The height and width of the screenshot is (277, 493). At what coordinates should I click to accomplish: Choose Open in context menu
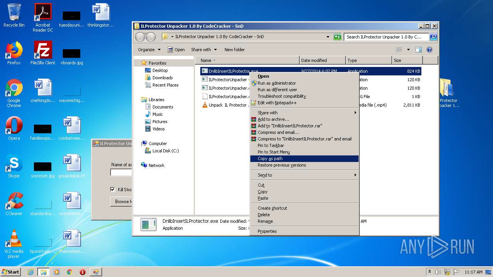coord(304,76)
